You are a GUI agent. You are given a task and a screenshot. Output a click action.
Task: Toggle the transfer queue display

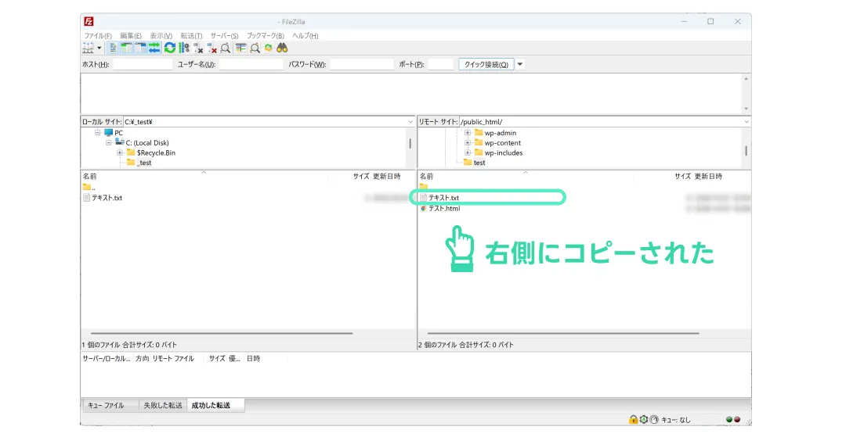click(x=155, y=48)
